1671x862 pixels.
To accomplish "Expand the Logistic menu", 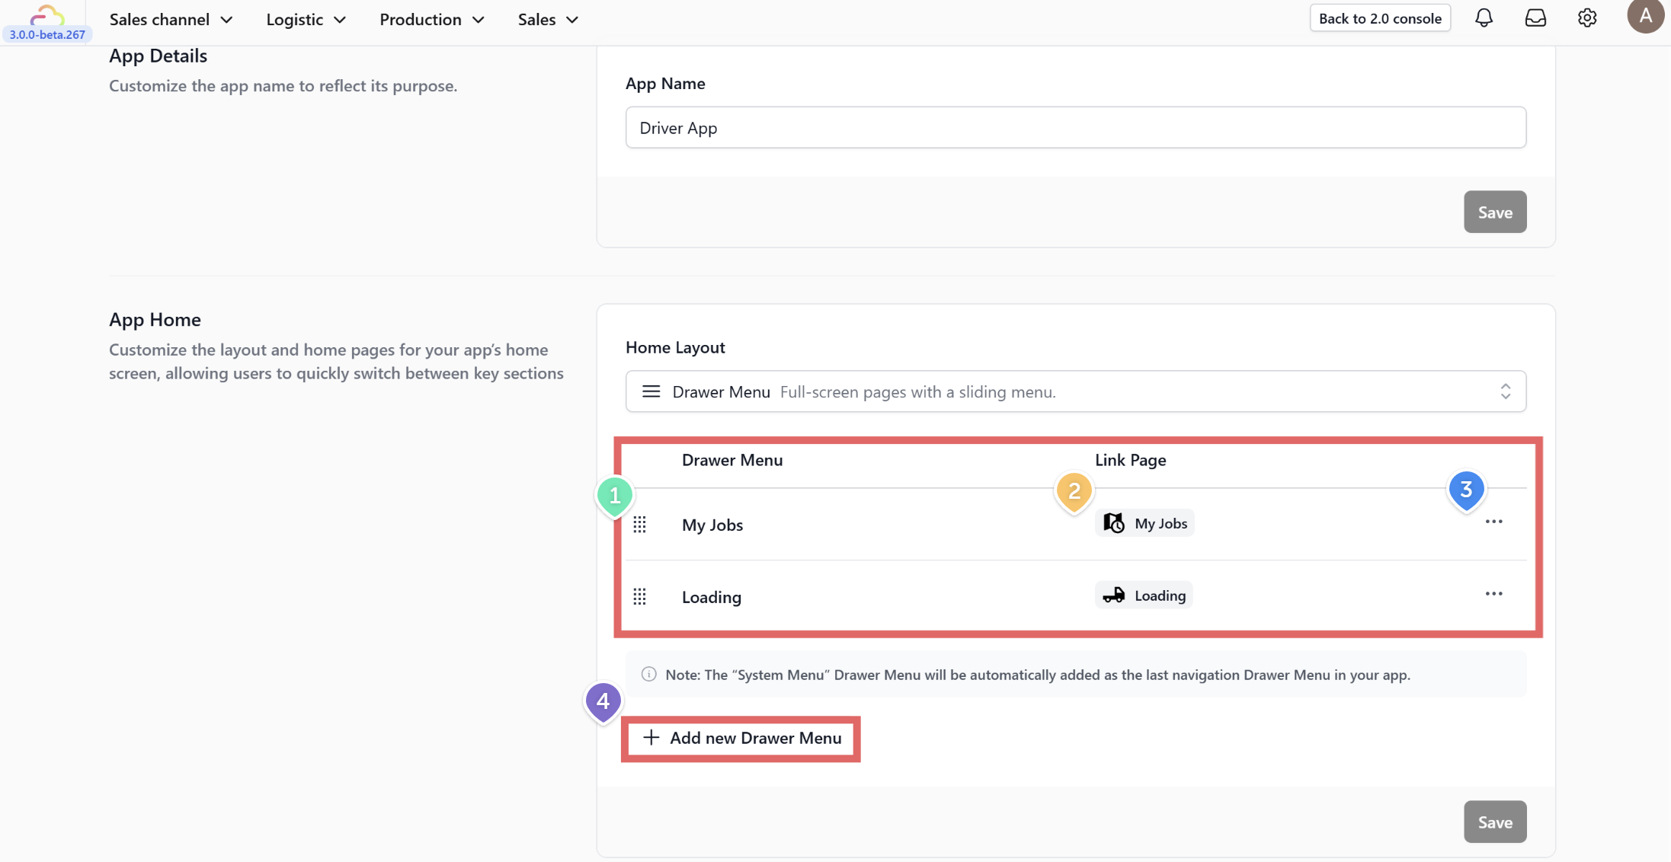I will [x=306, y=20].
